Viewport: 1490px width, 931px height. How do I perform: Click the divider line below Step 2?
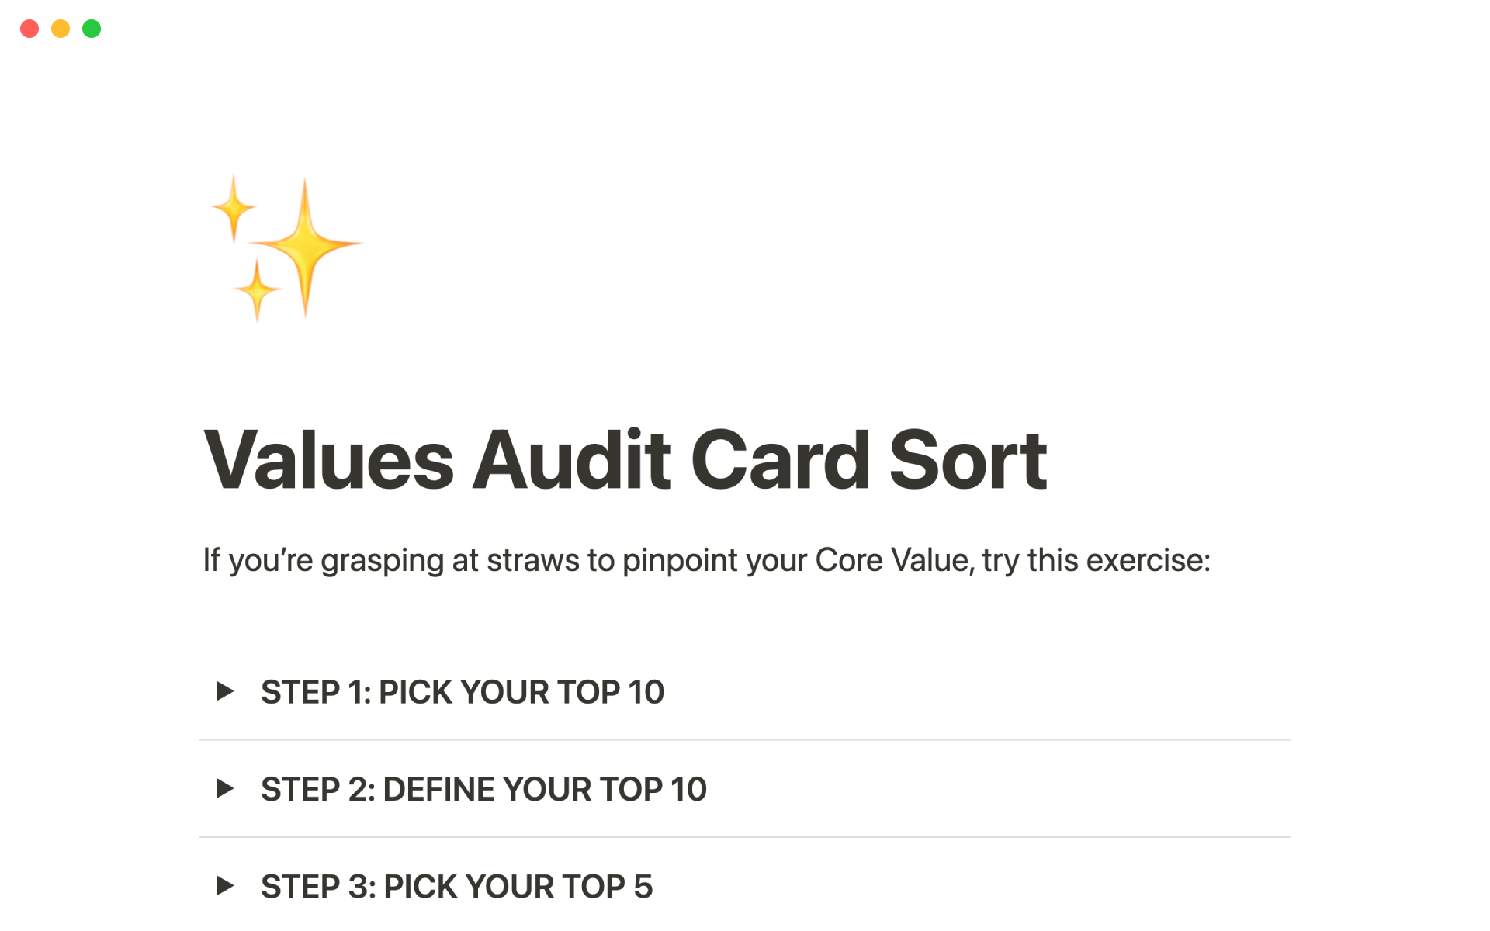click(x=745, y=837)
